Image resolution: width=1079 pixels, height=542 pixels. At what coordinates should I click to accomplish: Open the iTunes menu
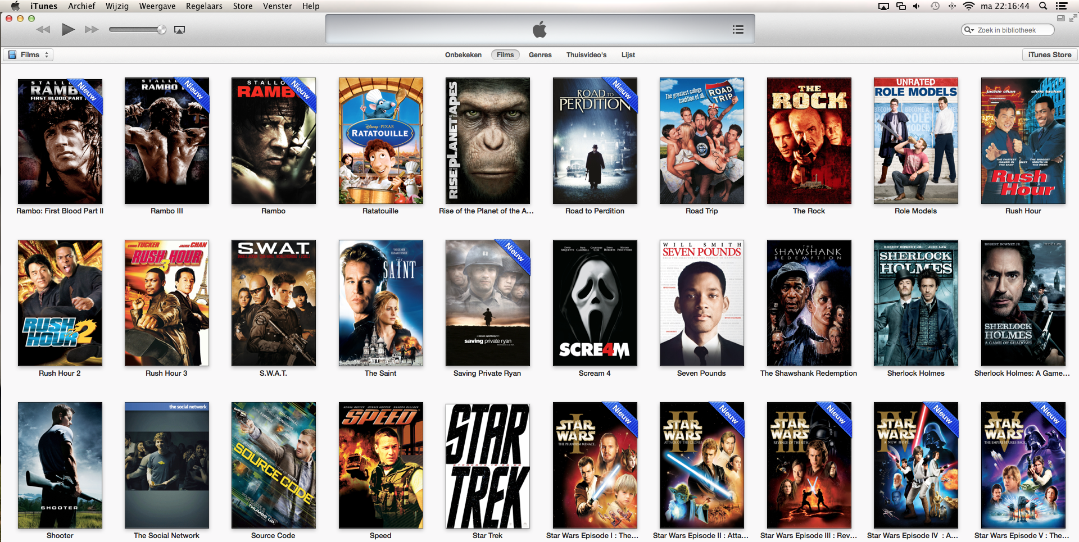[x=44, y=6]
